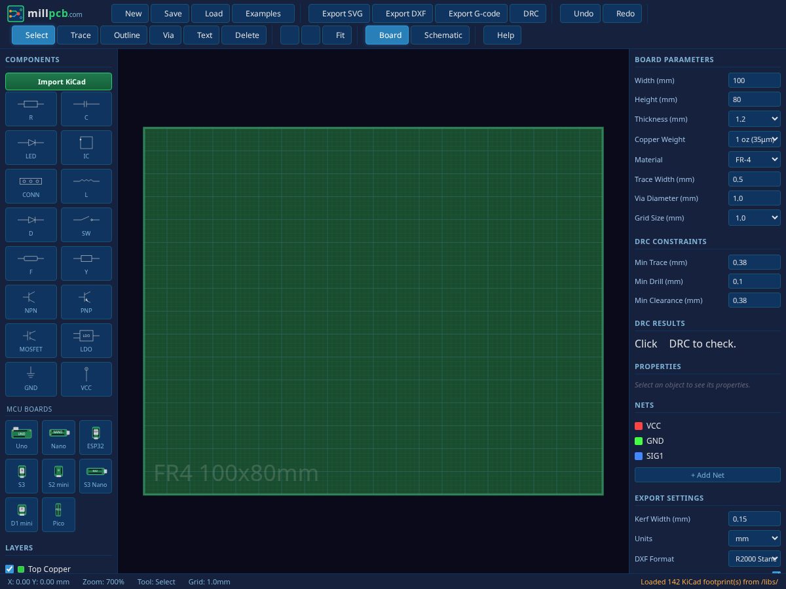Place a switch (SW) component

(86, 224)
